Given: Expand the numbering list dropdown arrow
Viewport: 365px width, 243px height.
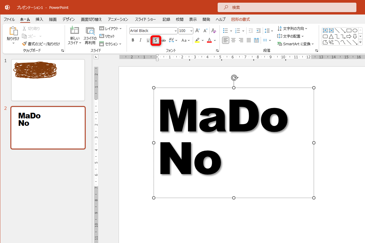Looking at the screenshot, I should click(x=243, y=31).
